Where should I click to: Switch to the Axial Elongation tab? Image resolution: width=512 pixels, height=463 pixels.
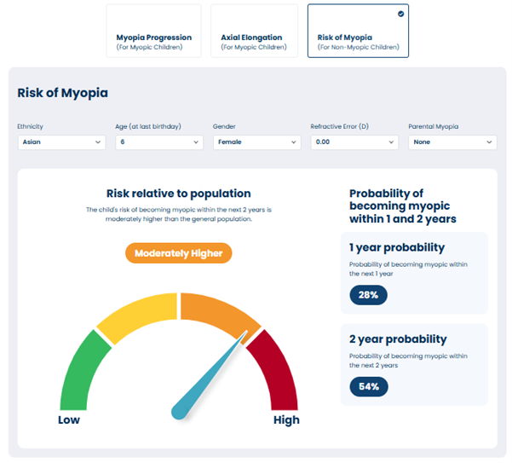[254, 31]
